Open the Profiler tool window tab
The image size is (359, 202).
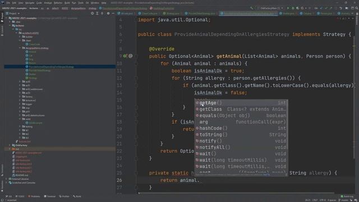tap(65, 196)
